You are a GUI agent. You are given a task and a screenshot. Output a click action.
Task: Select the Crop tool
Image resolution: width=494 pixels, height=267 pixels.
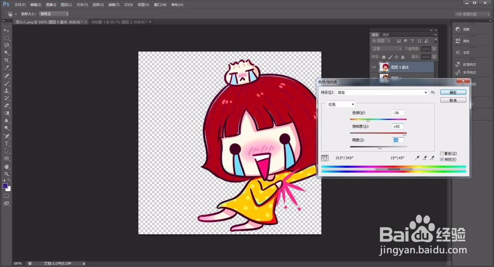(x=6, y=60)
